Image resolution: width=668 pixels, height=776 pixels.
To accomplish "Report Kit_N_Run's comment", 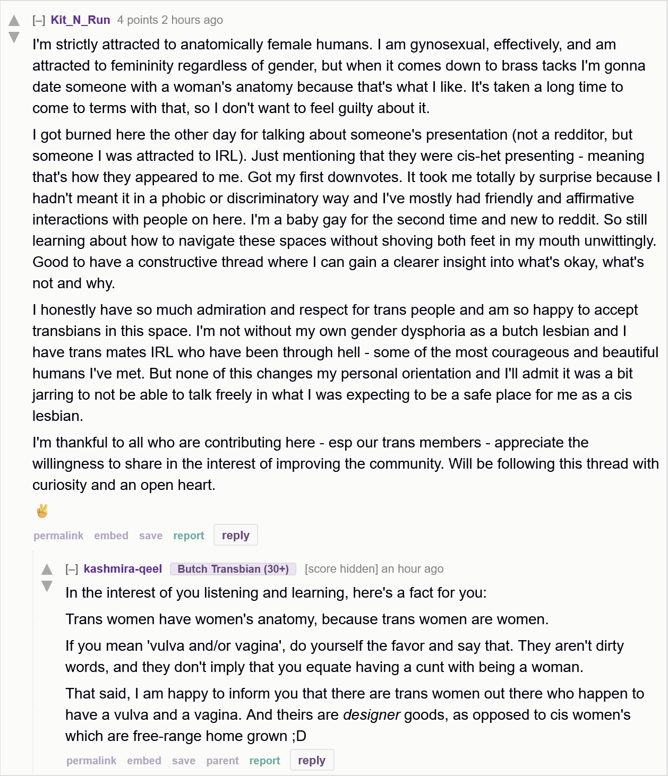I will tap(189, 536).
